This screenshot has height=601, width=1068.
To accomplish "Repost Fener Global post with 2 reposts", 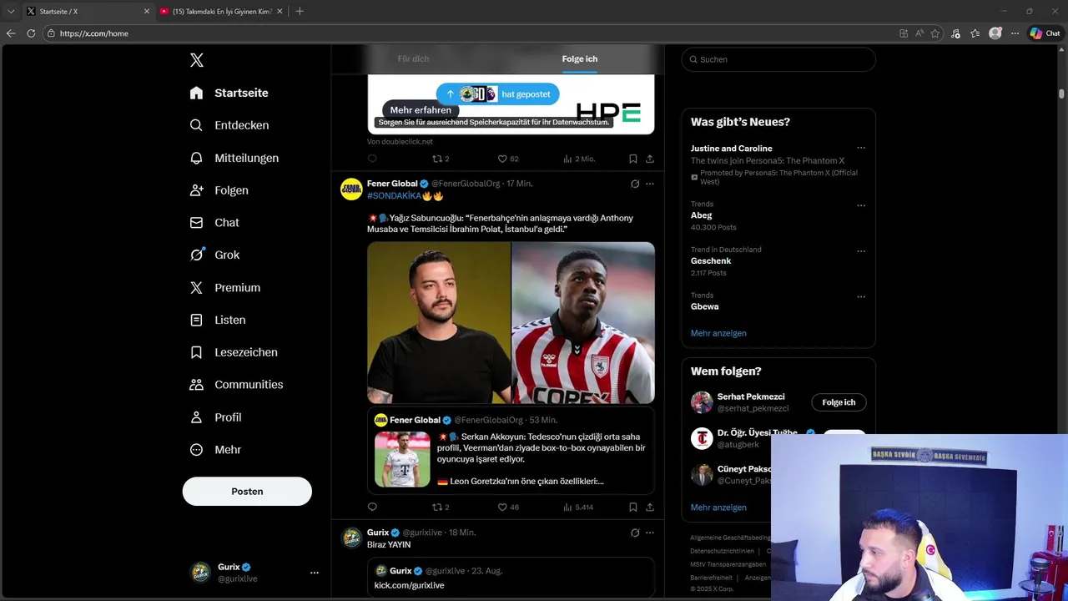I will coord(441,507).
